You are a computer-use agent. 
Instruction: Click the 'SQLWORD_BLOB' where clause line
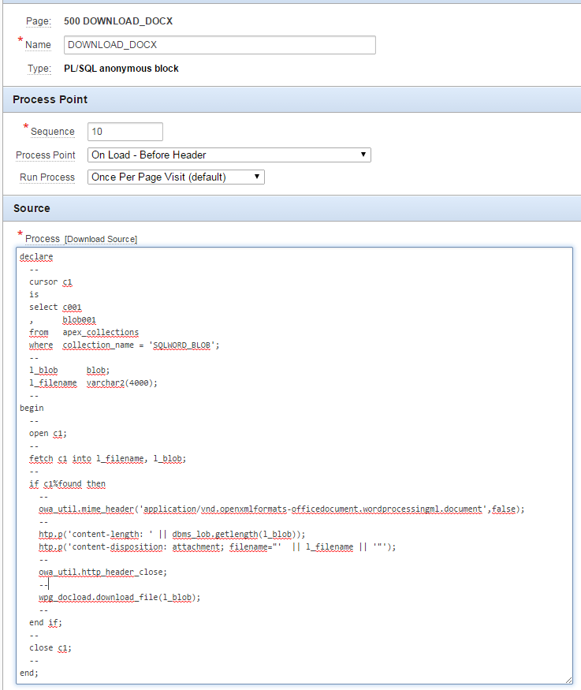[125, 345]
